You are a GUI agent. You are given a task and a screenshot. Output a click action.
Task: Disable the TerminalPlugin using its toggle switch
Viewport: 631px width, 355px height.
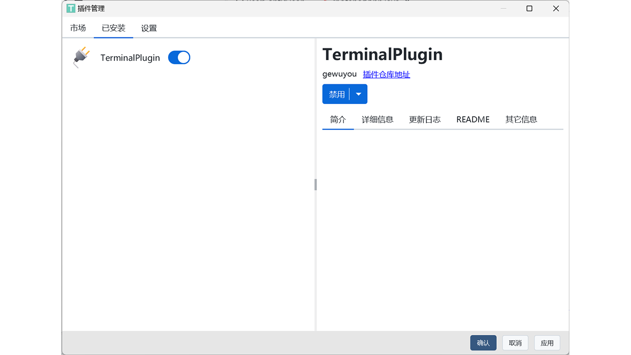(x=179, y=57)
